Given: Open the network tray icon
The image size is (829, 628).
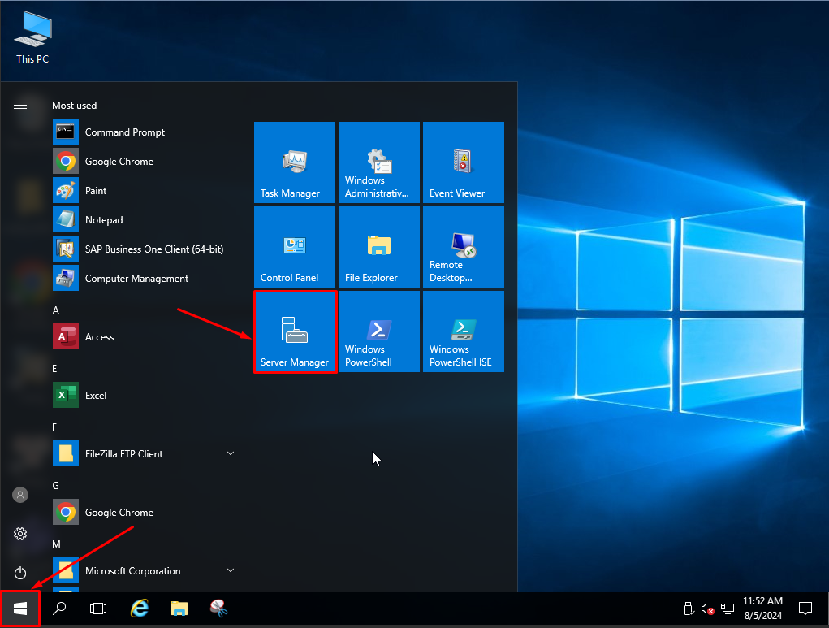Looking at the screenshot, I should [728, 609].
